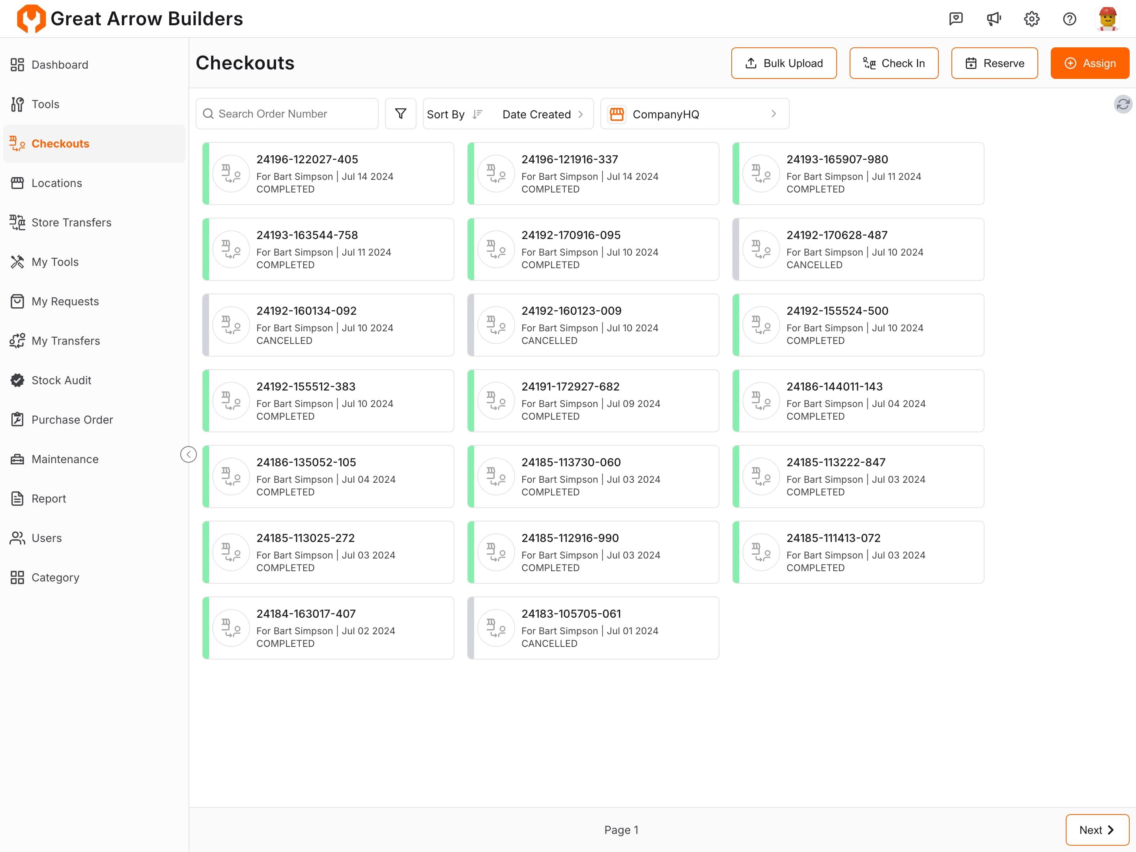Toggle sort order direction icon
1136x852 pixels.
point(477,114)
